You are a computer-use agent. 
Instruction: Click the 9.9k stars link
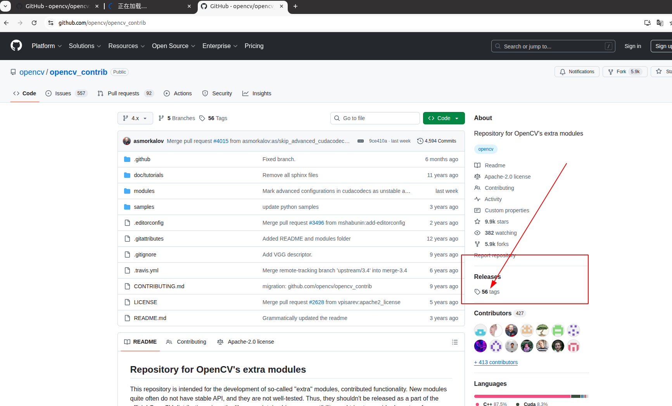coord(496,222)
